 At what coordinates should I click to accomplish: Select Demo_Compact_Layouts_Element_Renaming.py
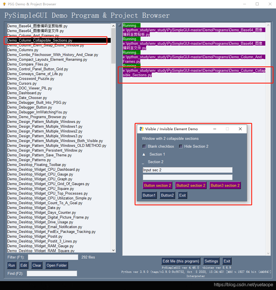[59, 60]
